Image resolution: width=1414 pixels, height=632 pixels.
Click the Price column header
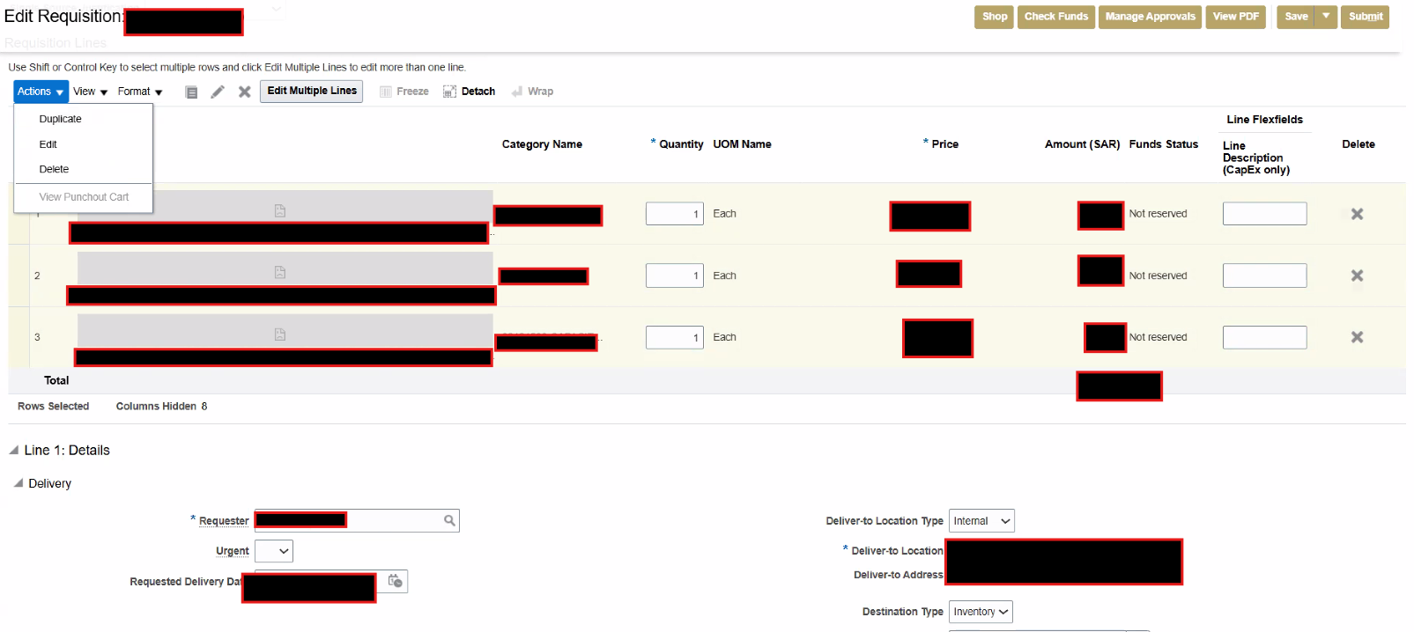click(944, 144)
